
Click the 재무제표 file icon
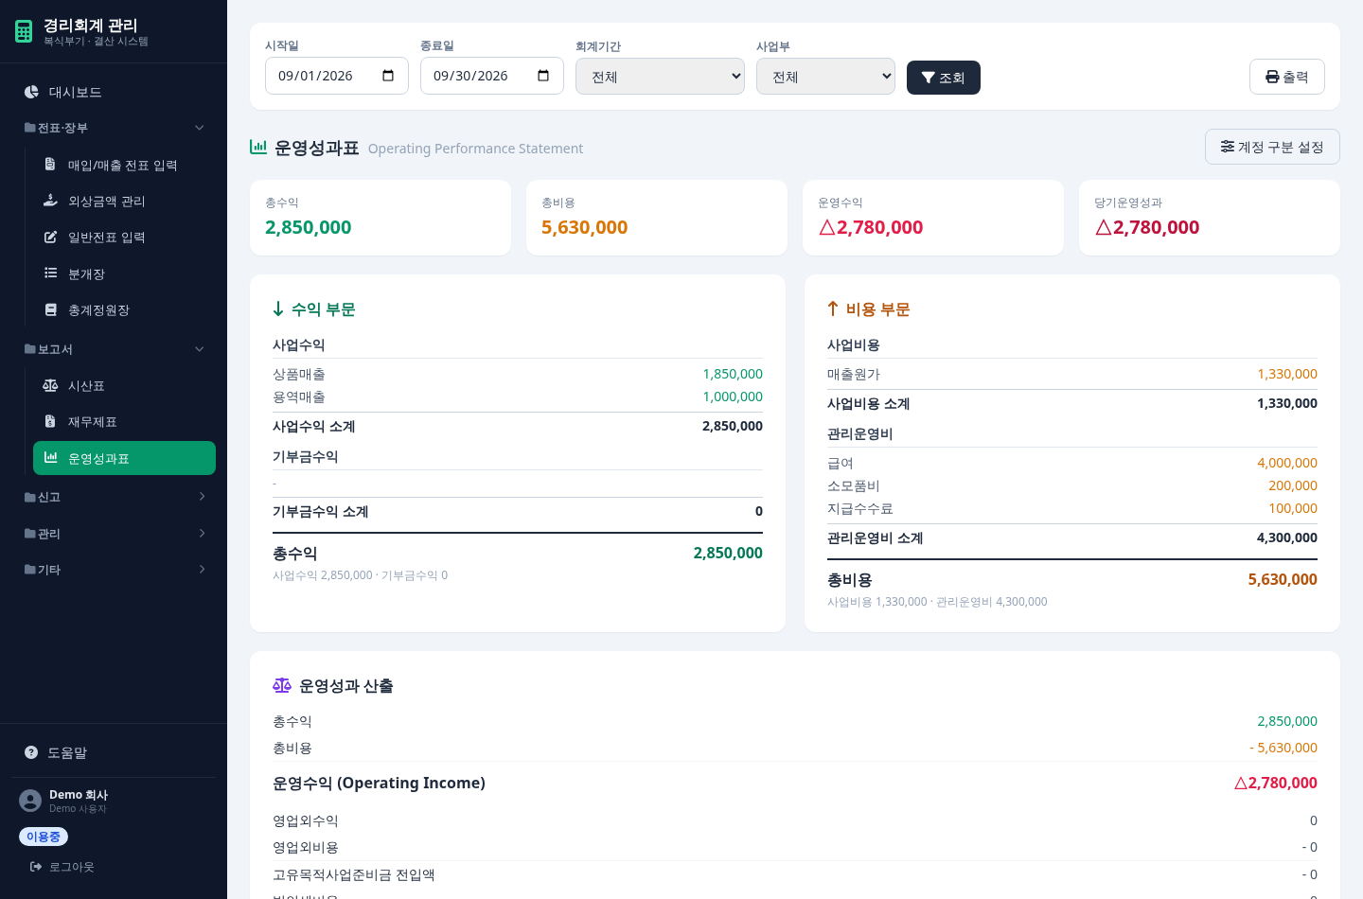pos(50,421)
